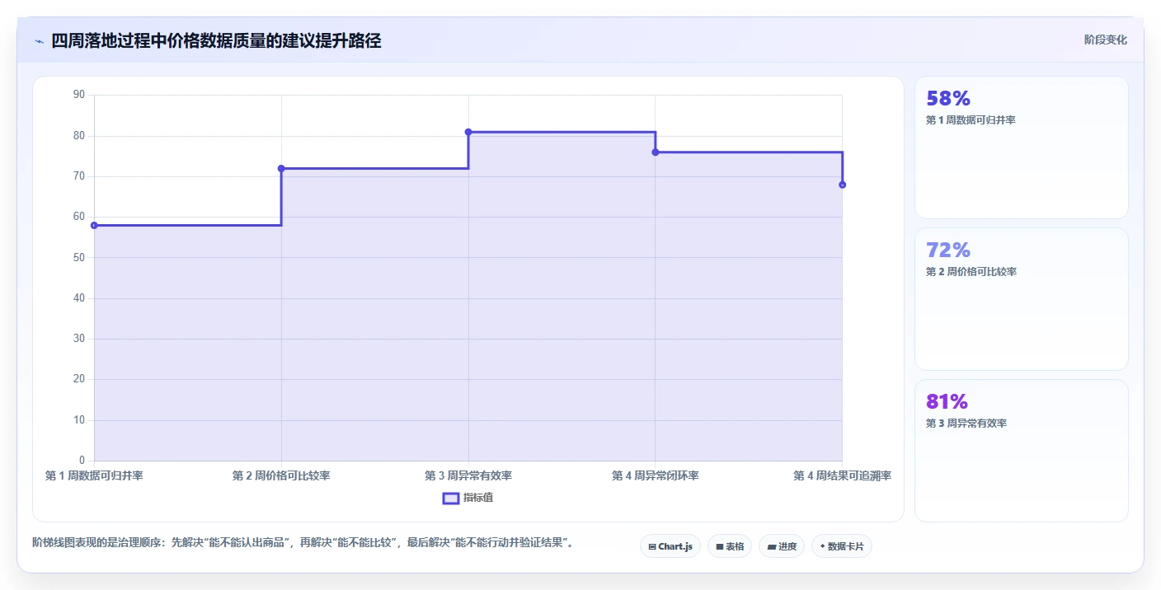The image size is (1161, 590).
Task: Click the lightning icon beside the title
Action: 39,41
